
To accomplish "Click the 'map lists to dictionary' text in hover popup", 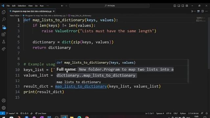I will [x=79, y=82].
